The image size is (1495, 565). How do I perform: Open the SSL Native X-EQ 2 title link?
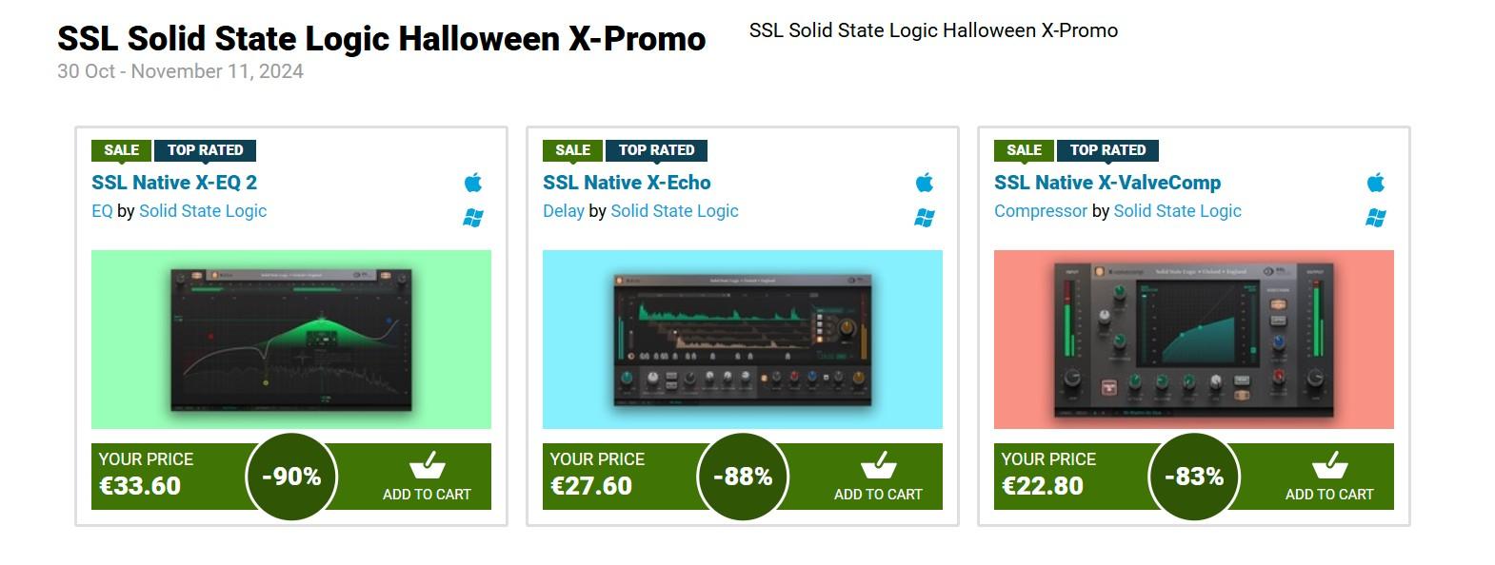pyautogui.click(x=174, y=183)
